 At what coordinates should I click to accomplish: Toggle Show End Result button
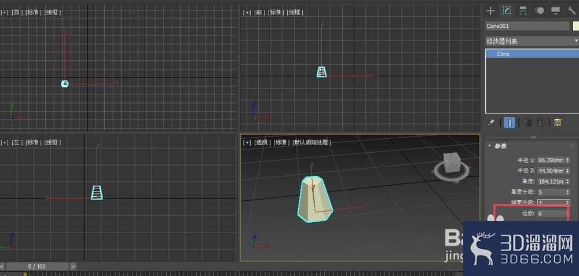click(509, 123)
